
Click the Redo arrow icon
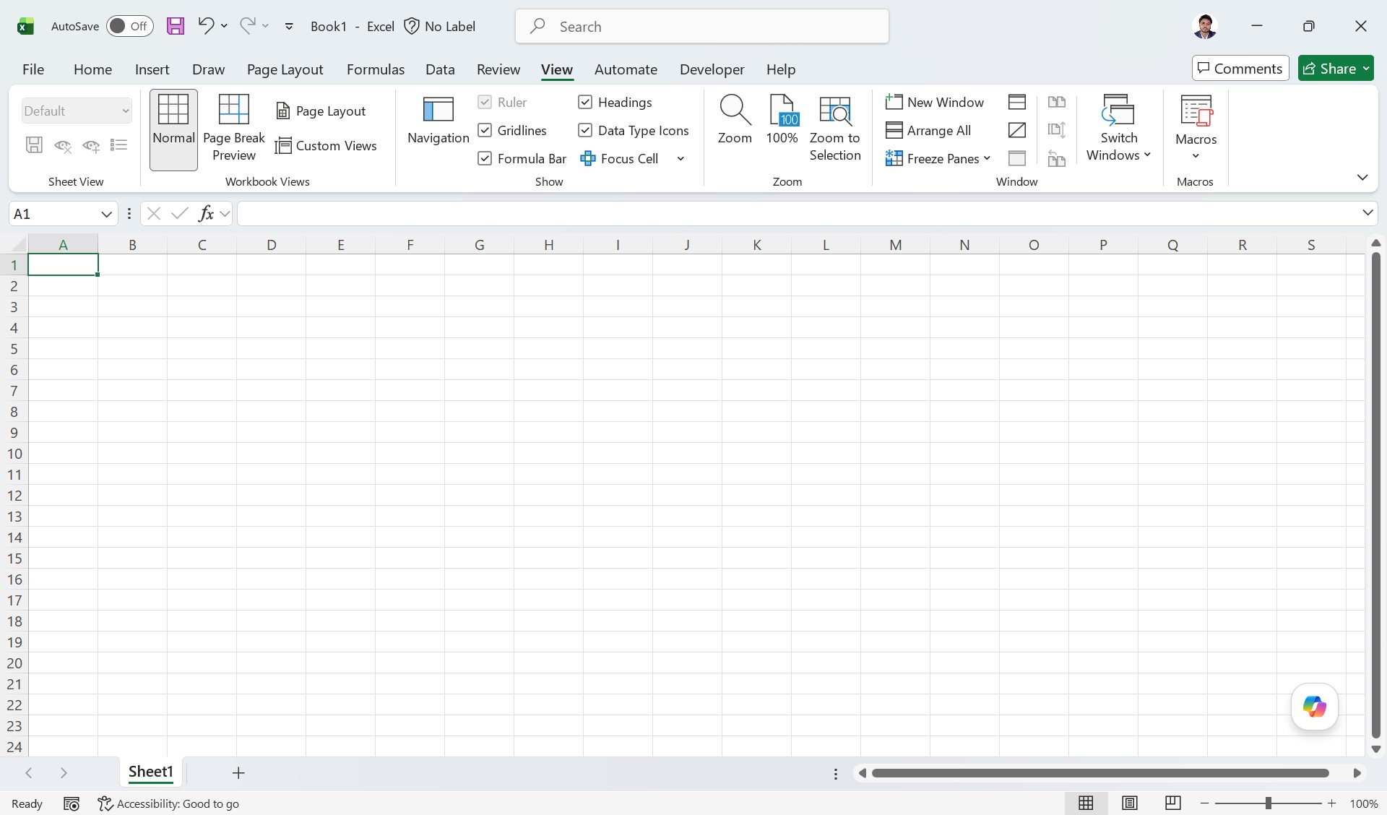[x=248, y=26]
